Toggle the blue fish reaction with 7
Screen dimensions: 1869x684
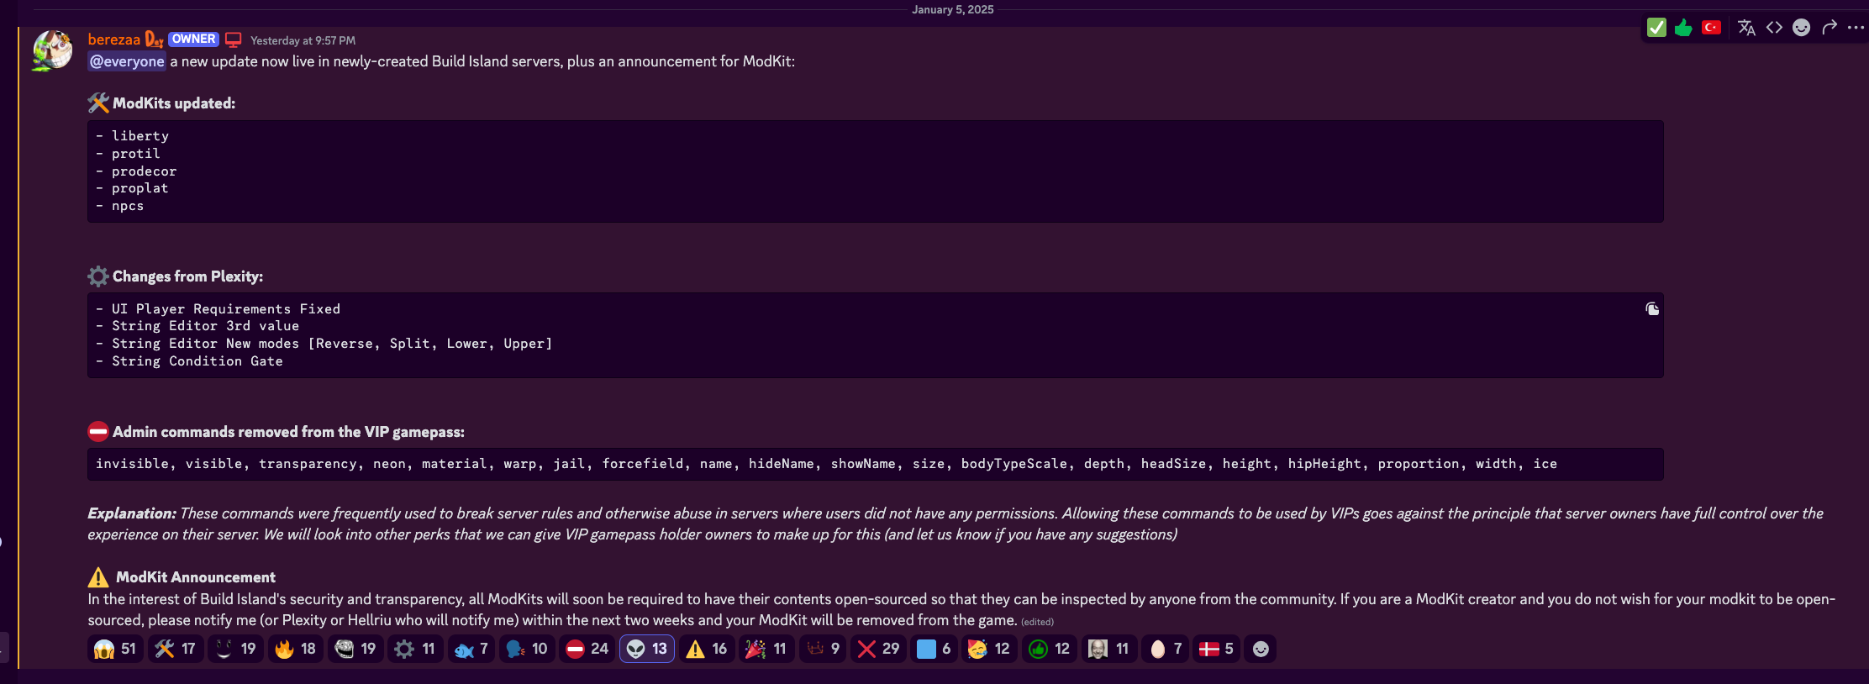471,649
